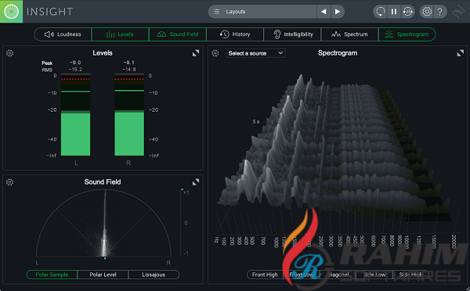The height and width of the screenshot is (291, 470).
Task: Go to the previous layout arrow
Action: (x=324, y=12)
